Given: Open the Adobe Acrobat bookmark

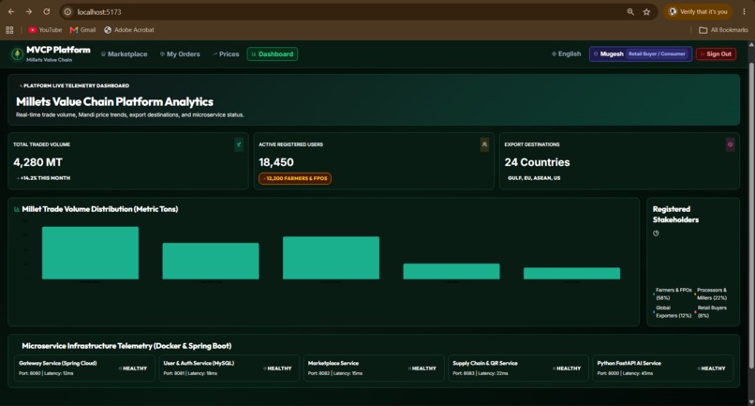Looking at the screenshot, I should pyautogui.click(x=129, y=30).
